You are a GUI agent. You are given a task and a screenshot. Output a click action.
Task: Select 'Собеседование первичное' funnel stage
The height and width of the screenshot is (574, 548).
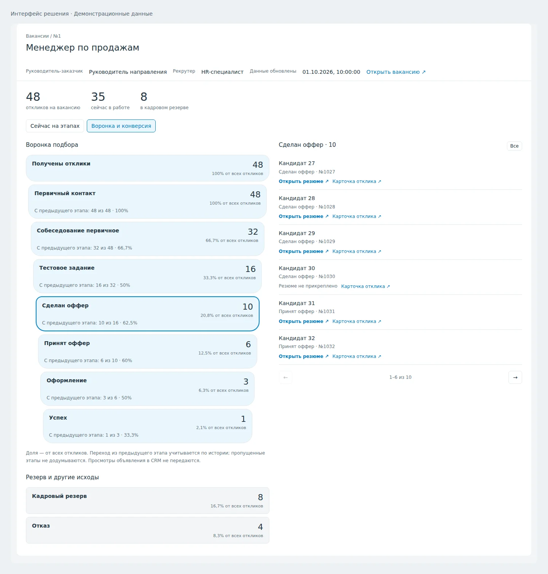click(x=148, y=239)
